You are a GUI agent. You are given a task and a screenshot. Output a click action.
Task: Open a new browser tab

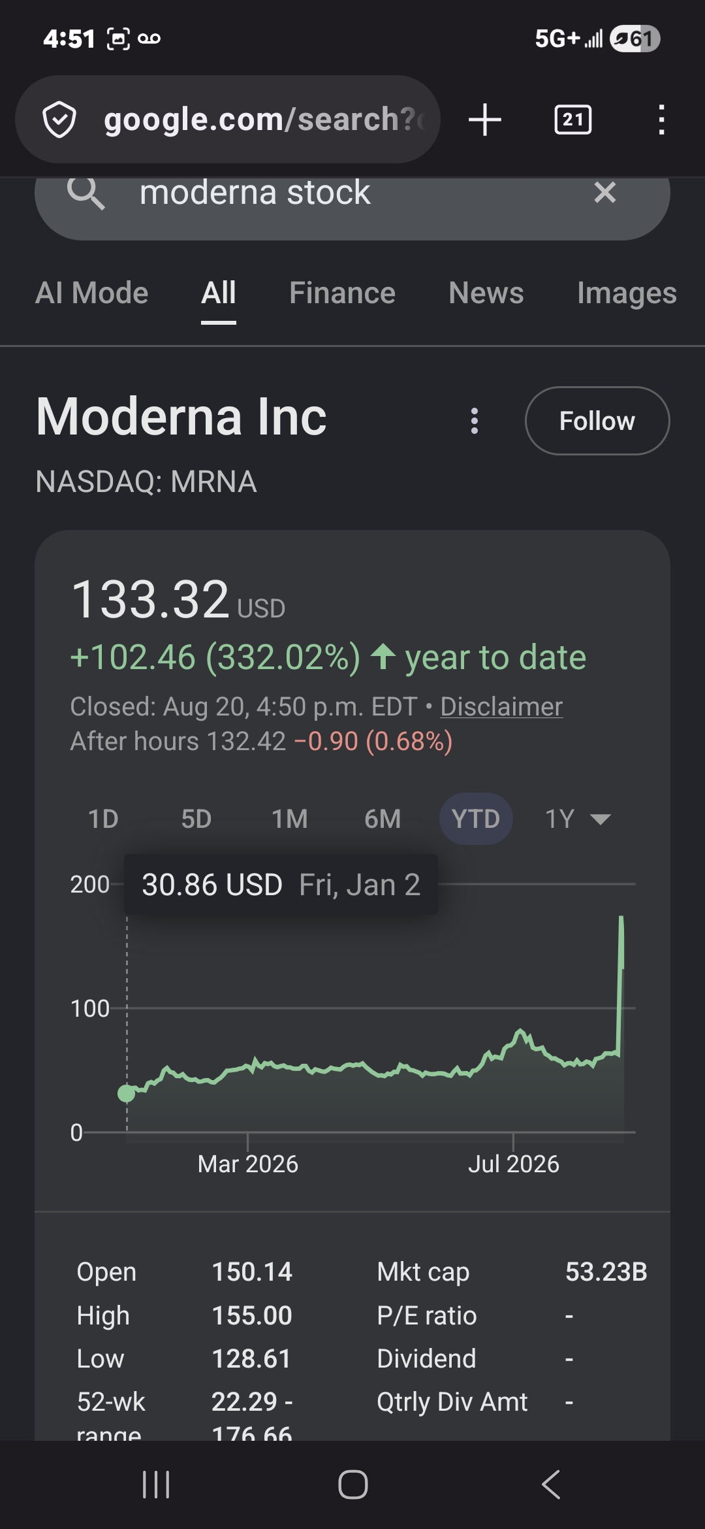pos(485,120)
